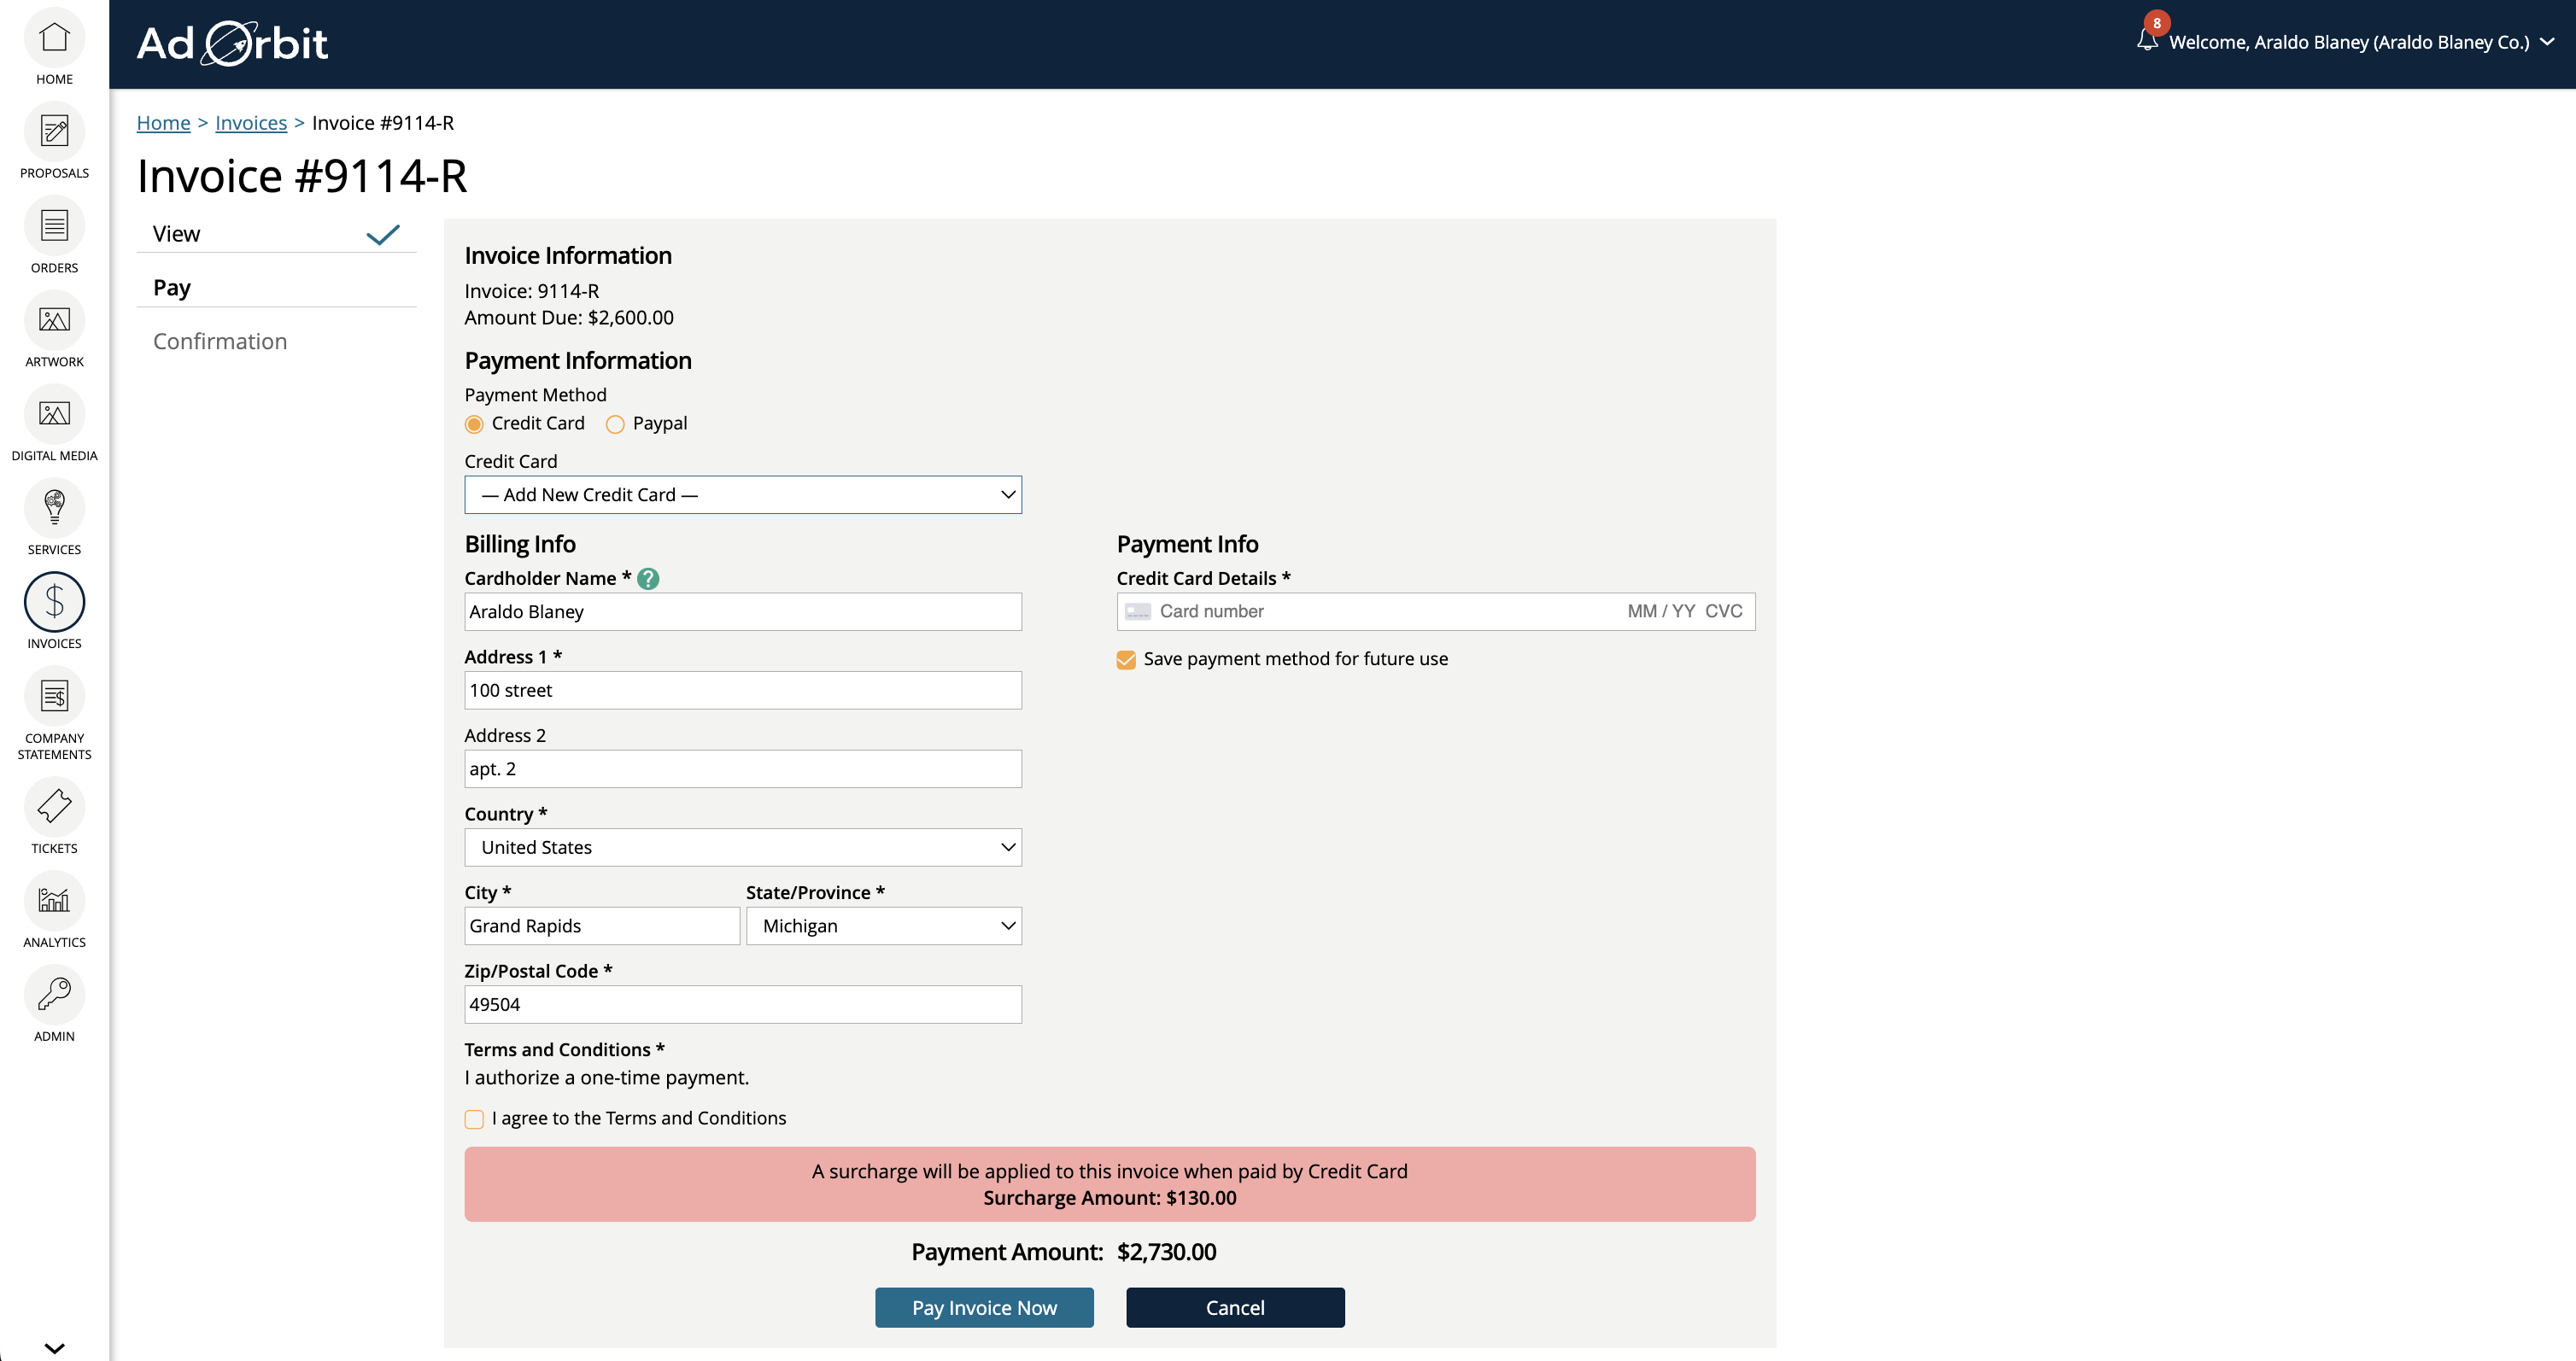Click the Address 2 field
This screenshot has width=2576, height=1361.
tap(743, 769)
